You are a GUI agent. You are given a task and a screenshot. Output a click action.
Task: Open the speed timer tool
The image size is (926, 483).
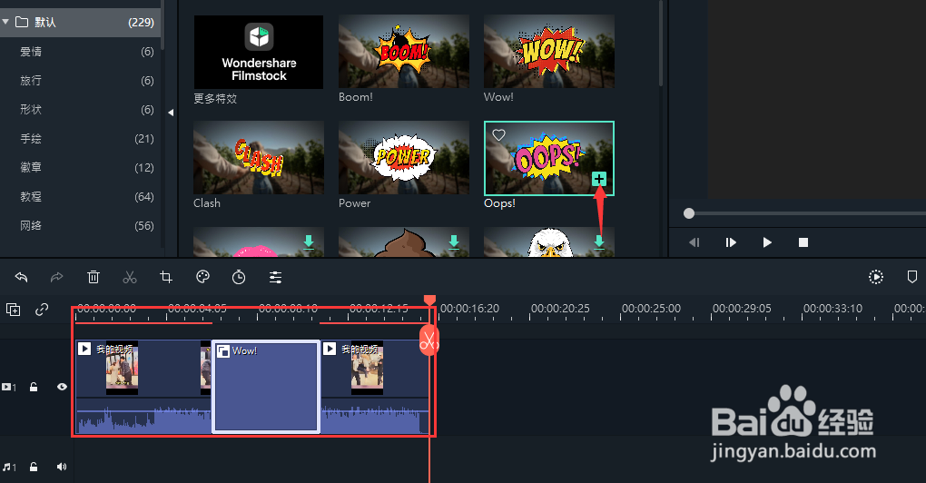click(x=239, y=277)
